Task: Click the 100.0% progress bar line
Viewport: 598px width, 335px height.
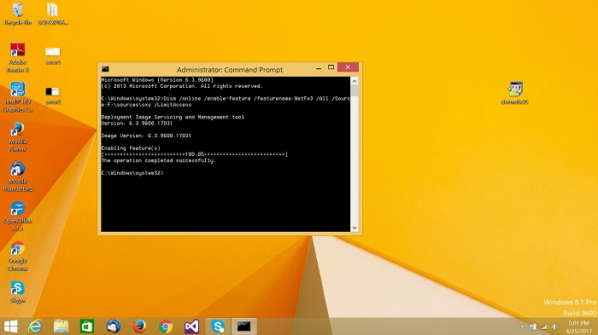Action: coord(195,154)
